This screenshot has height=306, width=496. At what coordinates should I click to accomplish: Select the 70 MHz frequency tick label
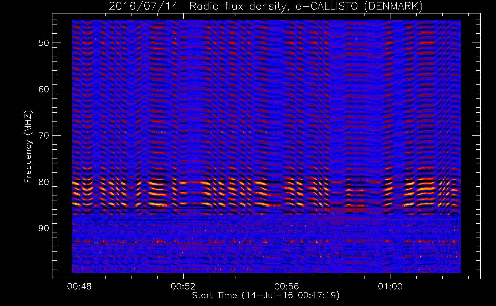pos(44,136)
